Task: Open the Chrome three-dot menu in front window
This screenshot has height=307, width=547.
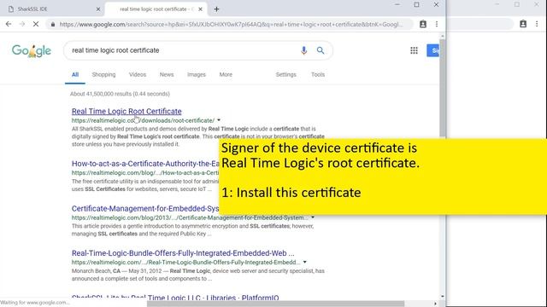Action: click(x=437, y=24)
